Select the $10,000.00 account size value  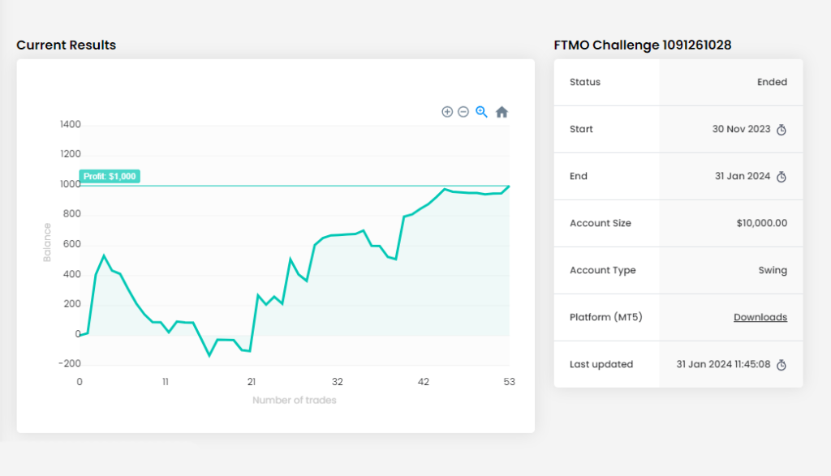point(761,223)
